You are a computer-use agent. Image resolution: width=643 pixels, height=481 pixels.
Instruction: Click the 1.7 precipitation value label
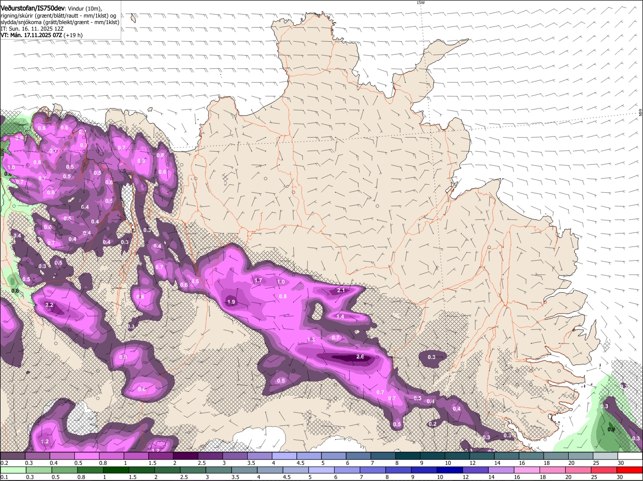(x=258, y=280)
